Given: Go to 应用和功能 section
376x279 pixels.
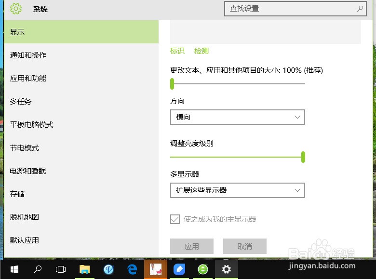Looking at the screenshot, I should (81, 78).
